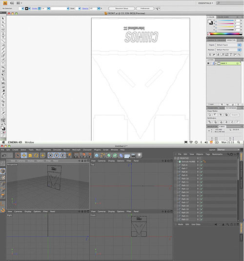
Task: Toggle the Path 10 enable checkmark
Action: [202, 179]
